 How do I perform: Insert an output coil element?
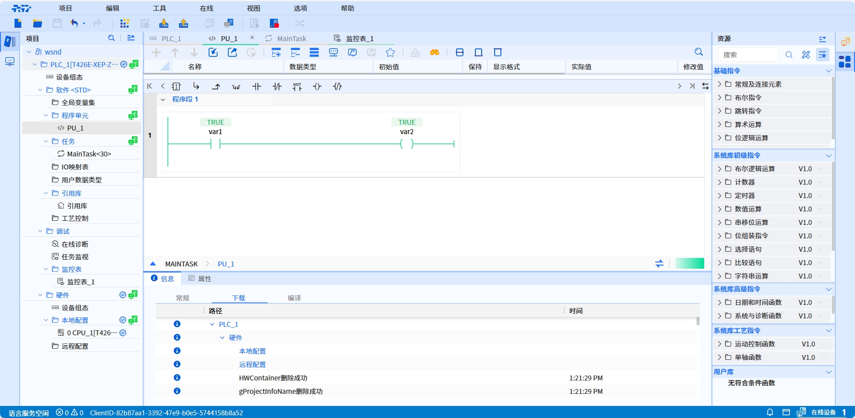click(x=317, y=86)
